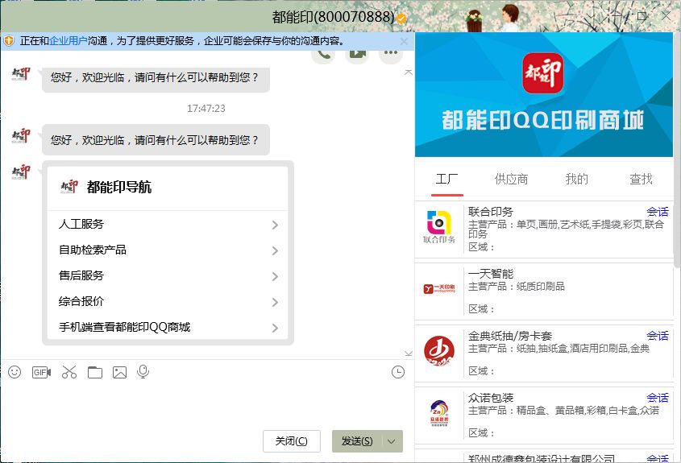Image resolution: width=681 pixels, height=463 pixels.
Task: Click the factory list scrollbar
Action: [x=677, y=150]
